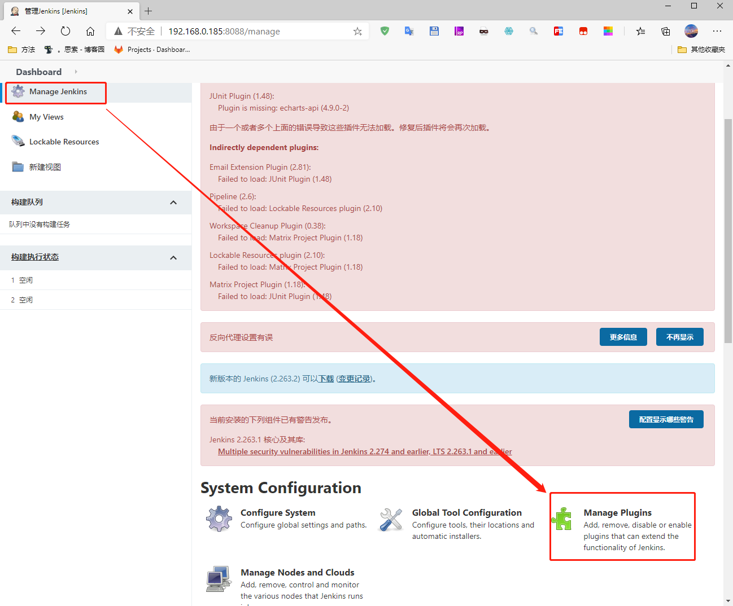This screenshot has height=606, width=733.
Task: Click the 'JUnit Plugin (1.48):' heading text
Action: (242, 96)
